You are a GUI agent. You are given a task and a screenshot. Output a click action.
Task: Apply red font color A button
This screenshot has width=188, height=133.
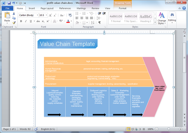click(68, 21)
